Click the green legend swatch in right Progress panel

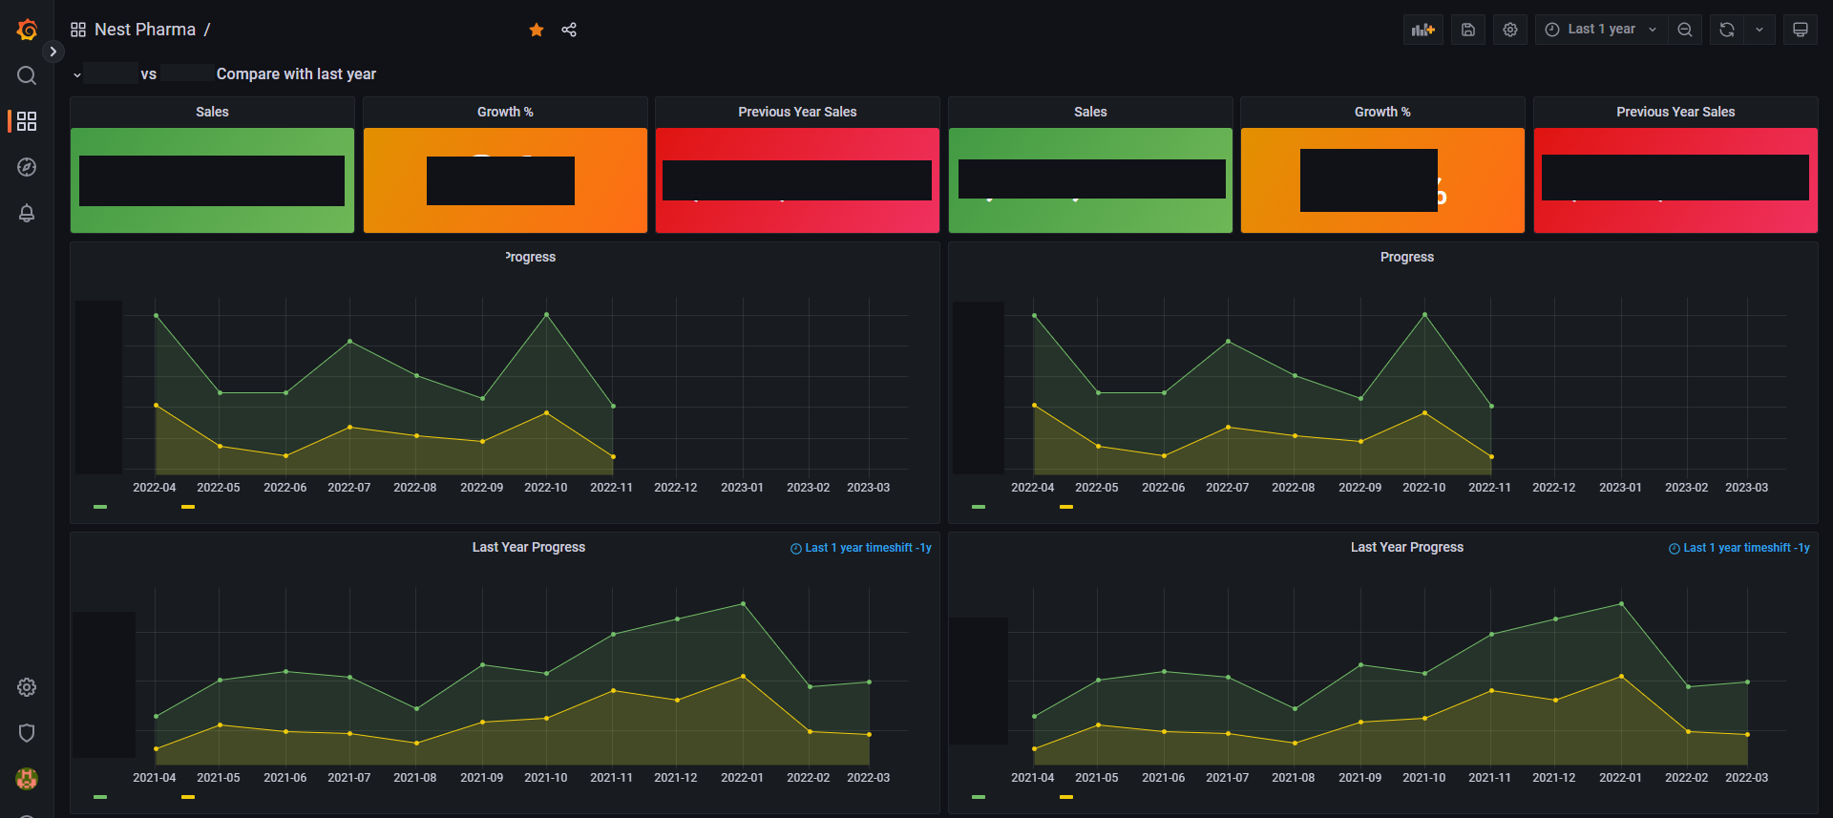[x=979, y=507]
